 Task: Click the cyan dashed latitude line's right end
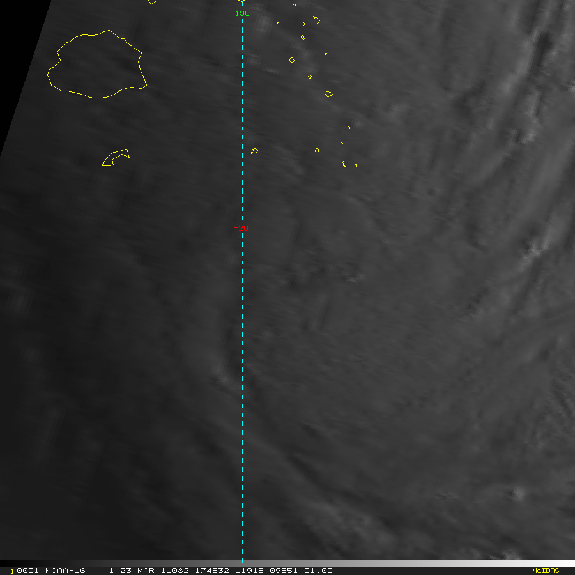[546, 229]
